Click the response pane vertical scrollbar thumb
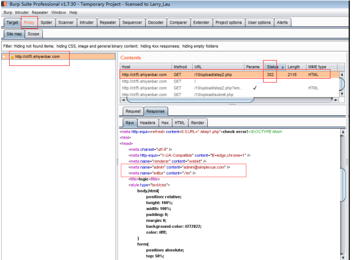The height and width of the screenshot is (260, 353). point(343,185)
